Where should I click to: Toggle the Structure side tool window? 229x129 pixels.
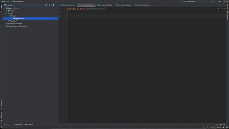(1, 104)
